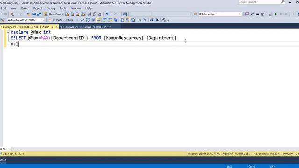Viewport: 299px width, 168px height.
Task: Click the New Query button
Action: click(53, 14)
